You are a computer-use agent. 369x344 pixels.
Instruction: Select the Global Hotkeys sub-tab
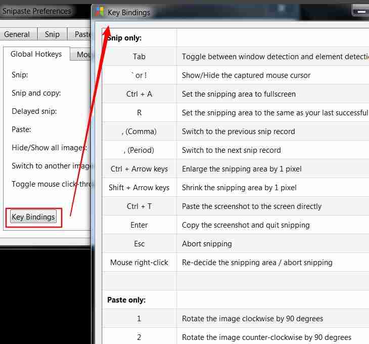[x=36, y=54]
